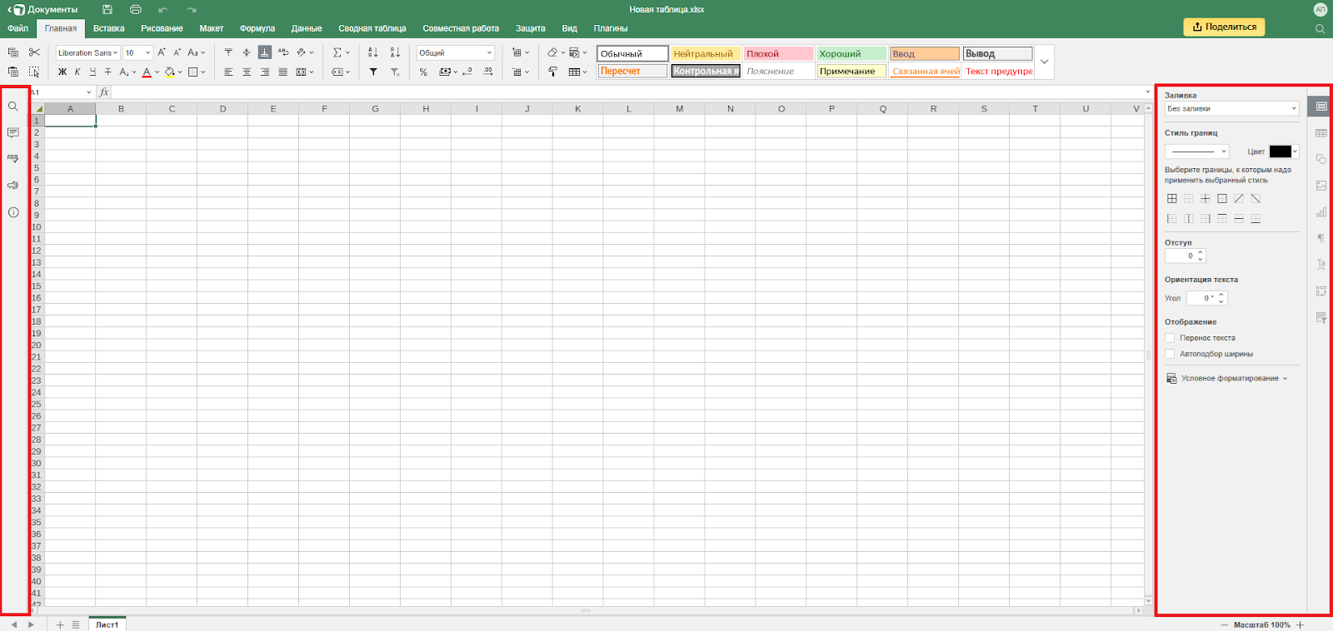Click the black border color swatch

tap(1280, 152)
